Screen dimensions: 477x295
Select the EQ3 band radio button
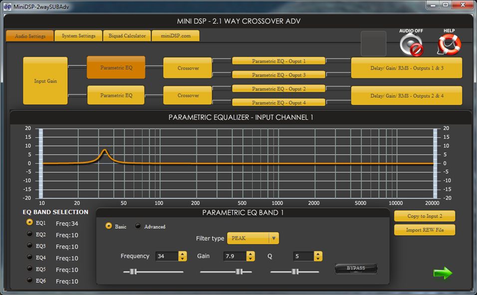coord(29,246)
